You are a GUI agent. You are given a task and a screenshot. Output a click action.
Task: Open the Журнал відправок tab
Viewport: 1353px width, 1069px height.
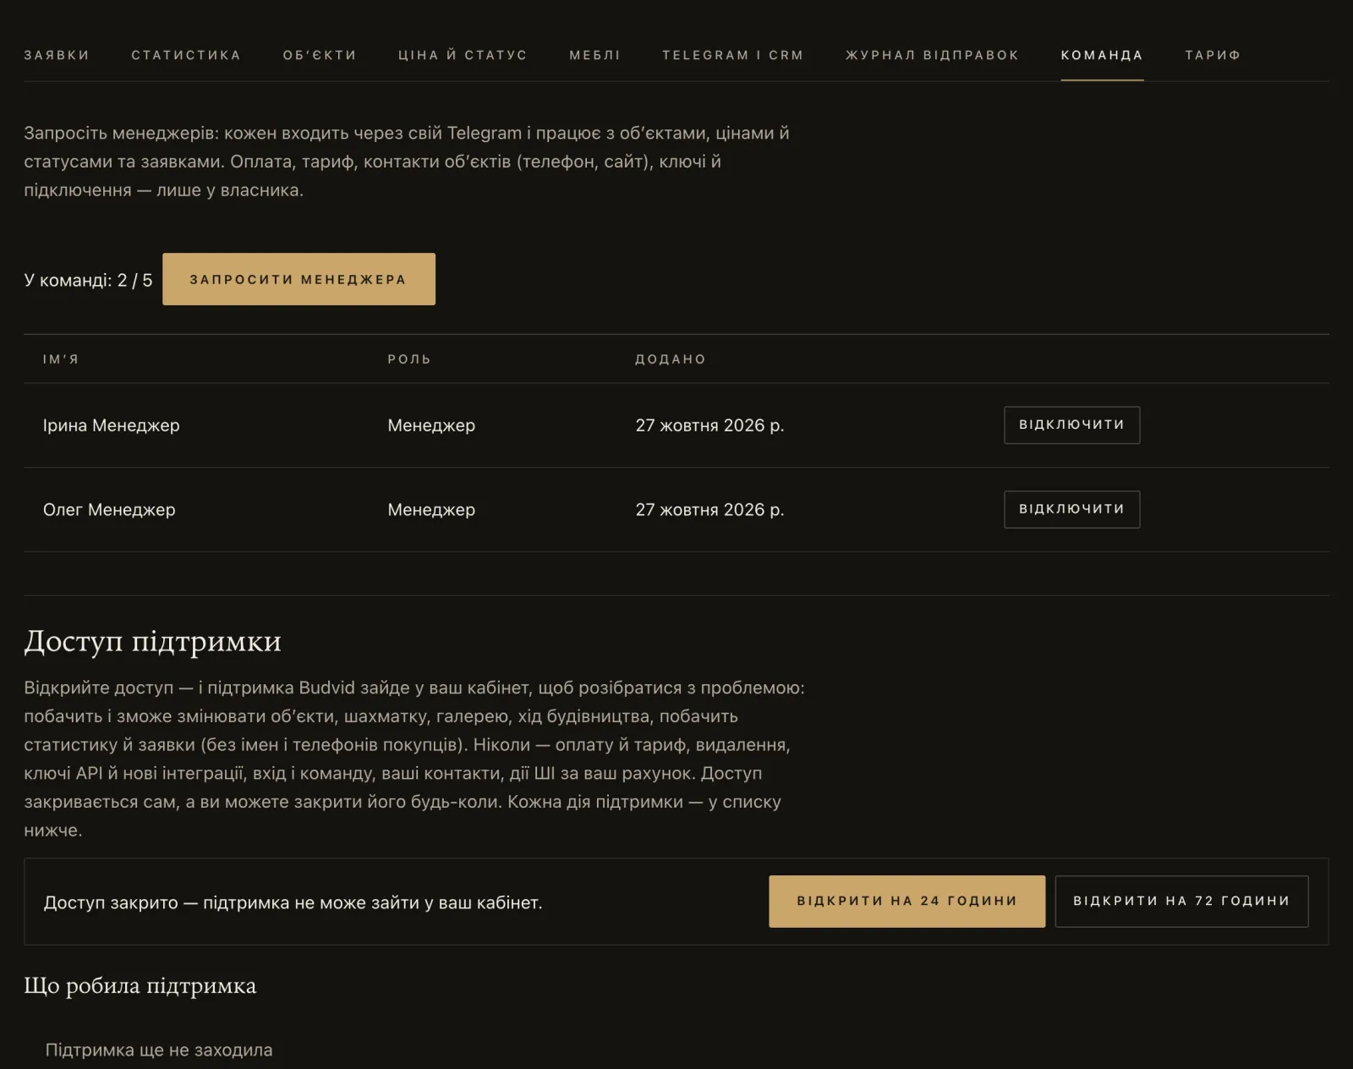(932, 55)
